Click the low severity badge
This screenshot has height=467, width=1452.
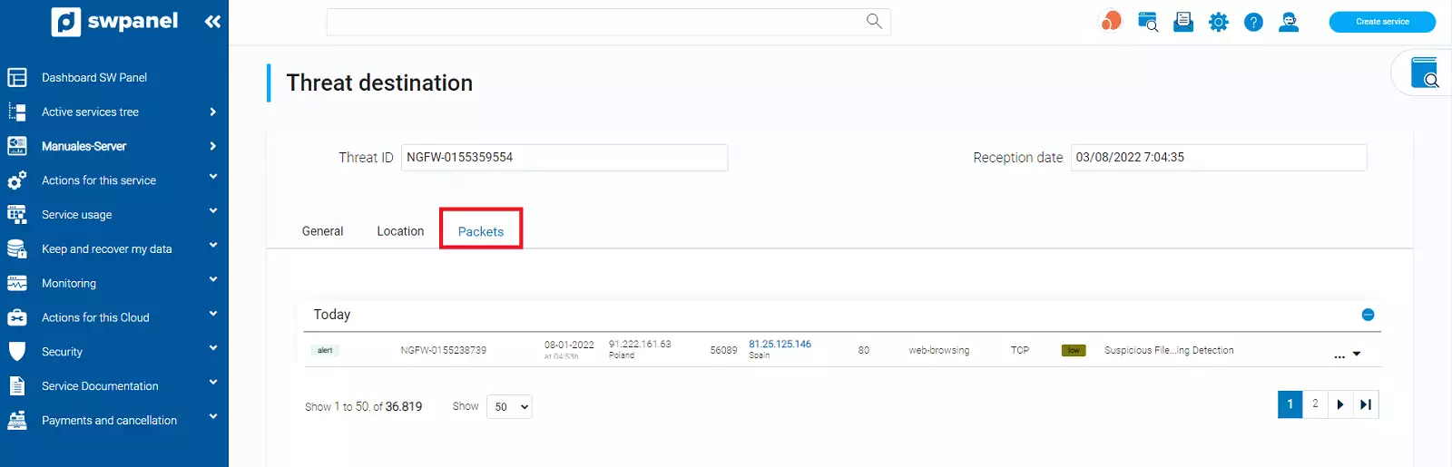pyautogui.click(x=1074, y=350)
